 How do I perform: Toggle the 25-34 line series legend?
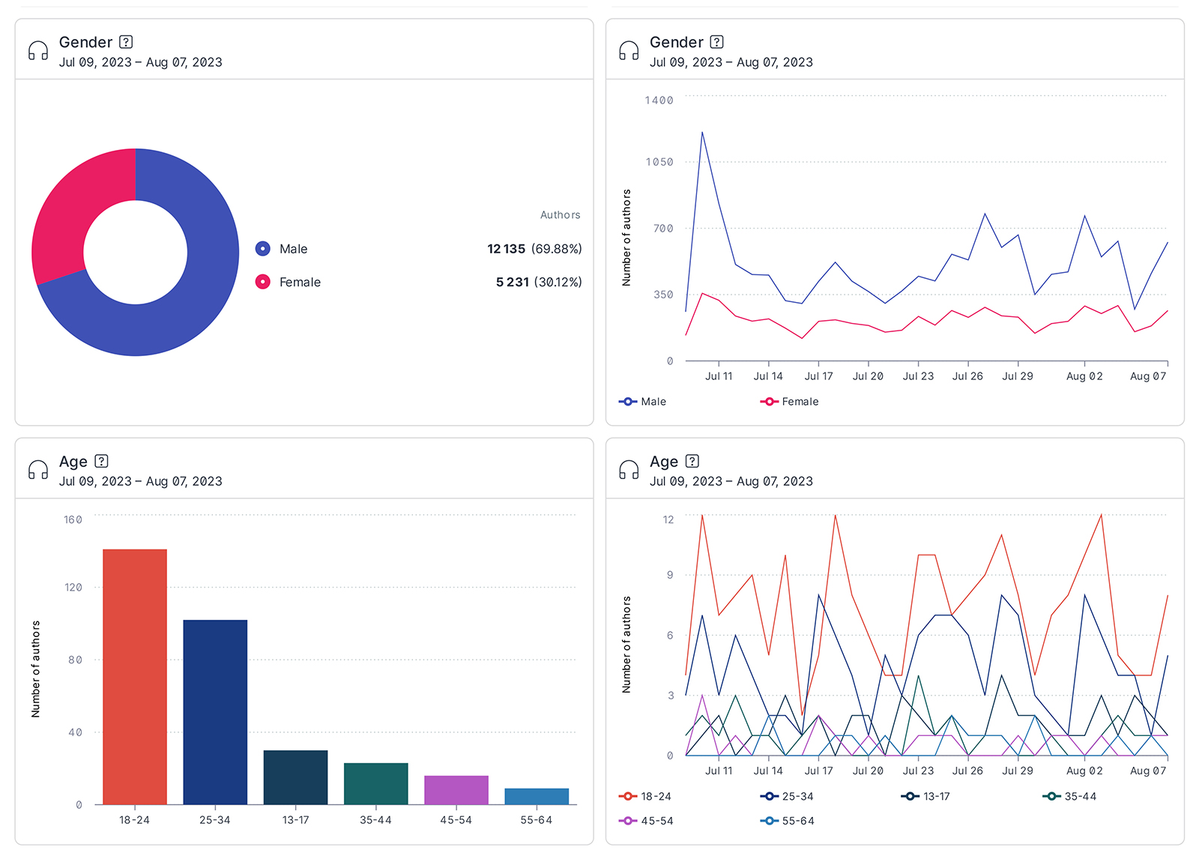[x=786, y=796]
